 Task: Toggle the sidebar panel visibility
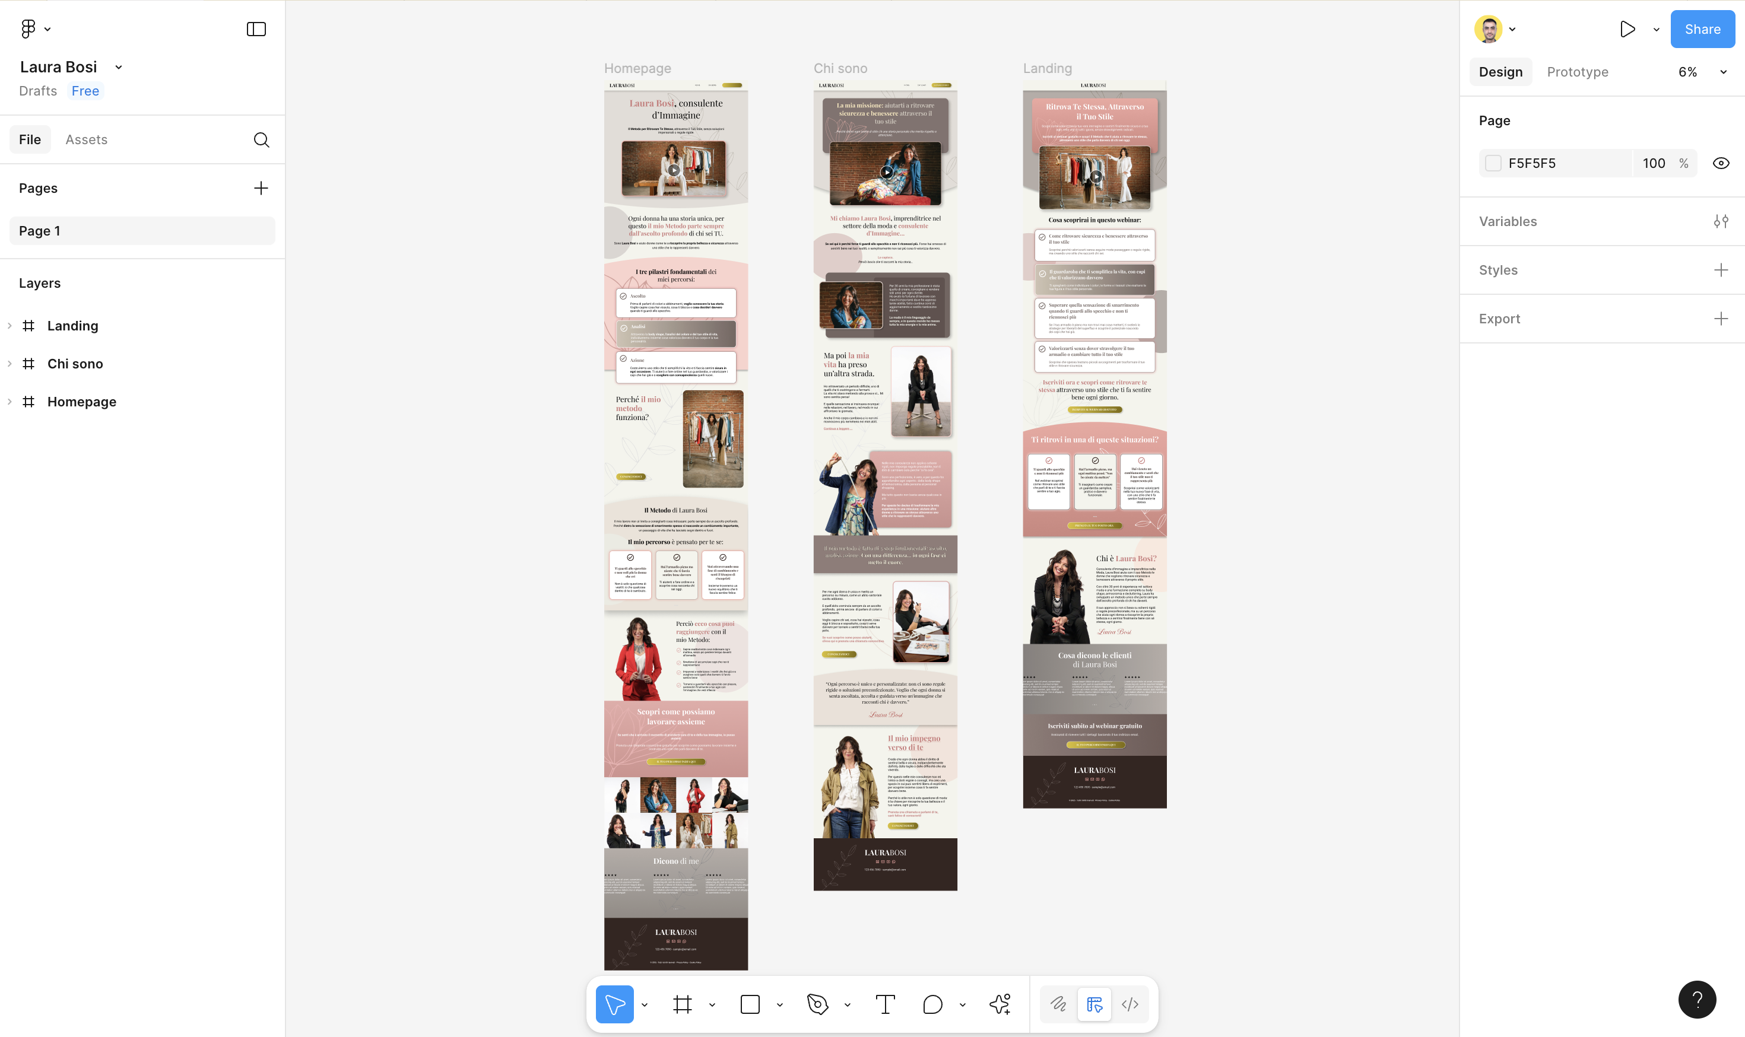[256, 29]
